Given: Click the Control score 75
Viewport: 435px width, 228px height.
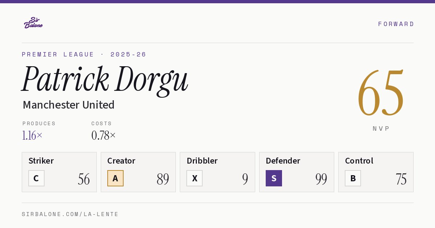Looking at the screenshot, I should [x=401, y=179].
